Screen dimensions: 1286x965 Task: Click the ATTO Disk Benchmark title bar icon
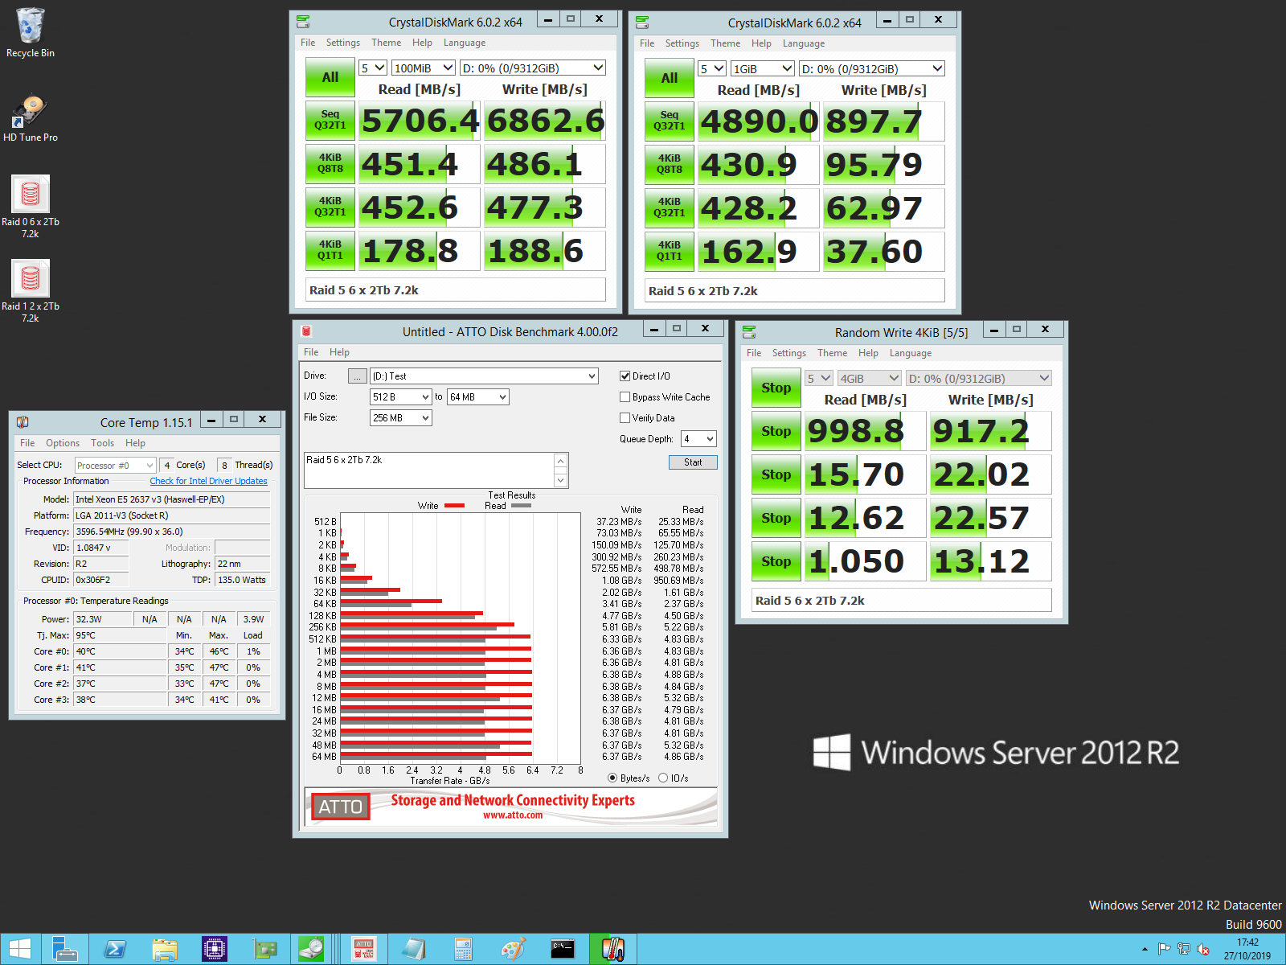point(306,331)
